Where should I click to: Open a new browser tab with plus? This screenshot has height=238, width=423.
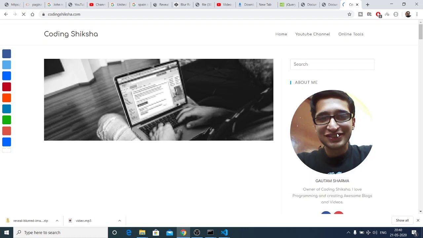click(367, 5)
